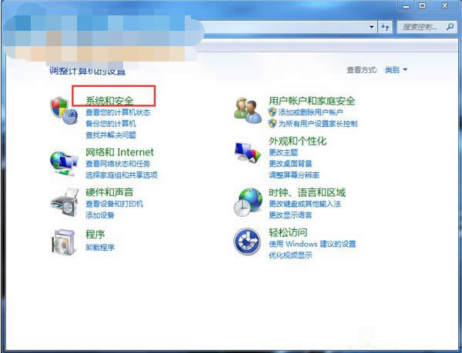Open the Hardware and Sound printer icon
This screenshot has height=353, width=462.
pyautogui.click(x=65, y=202)
